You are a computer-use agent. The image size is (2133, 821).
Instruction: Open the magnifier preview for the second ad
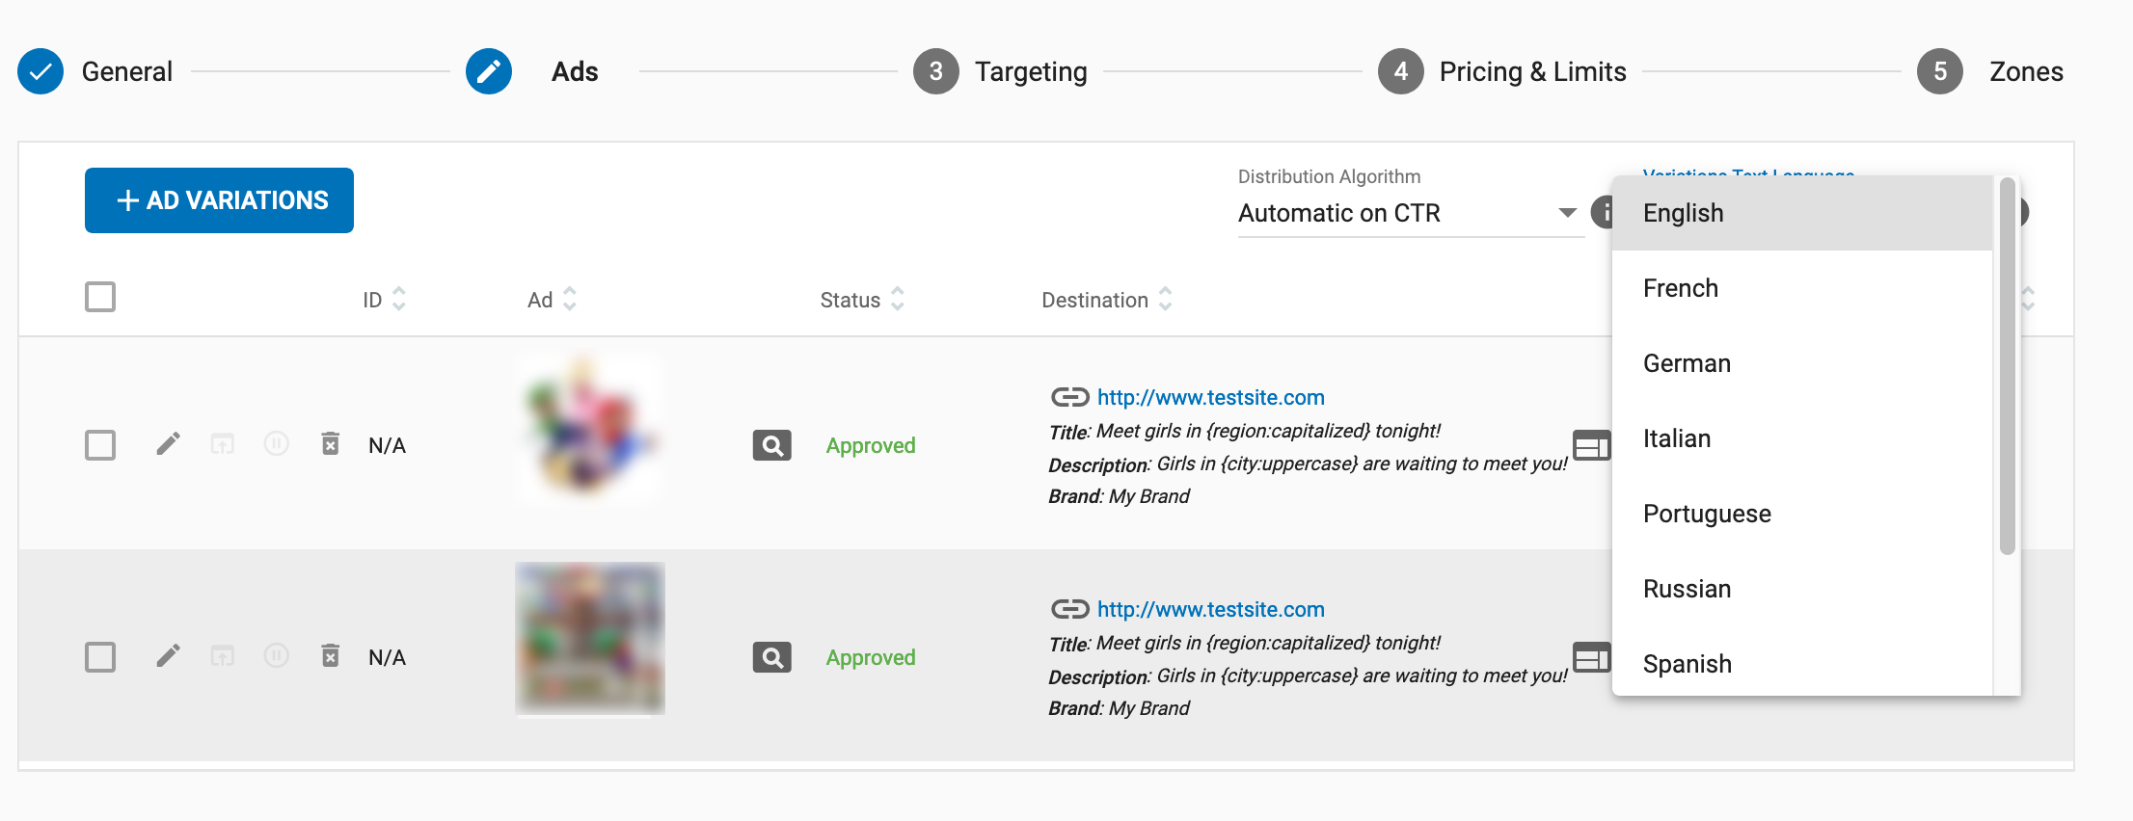pyautogui.click(x=771, y=657)
